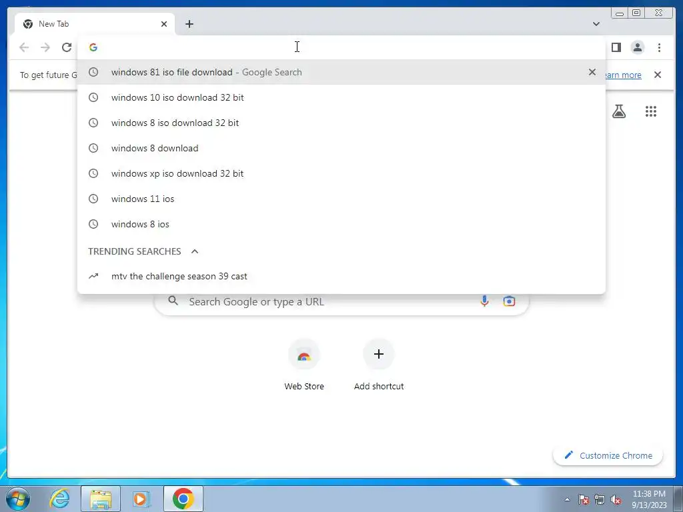Open the Web Store shortcut
683x512 pixels.
tap(304, 366)
